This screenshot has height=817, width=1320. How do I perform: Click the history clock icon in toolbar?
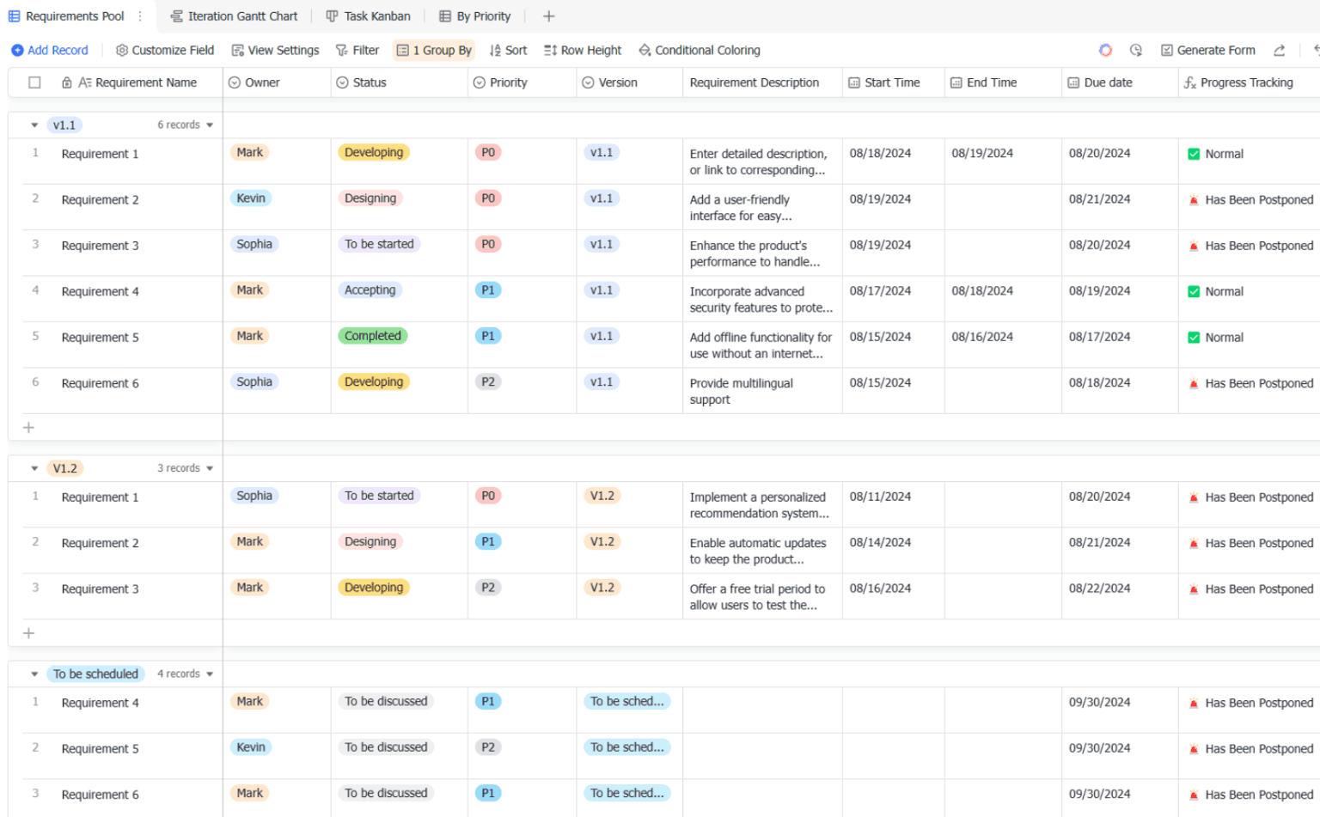1135,51
